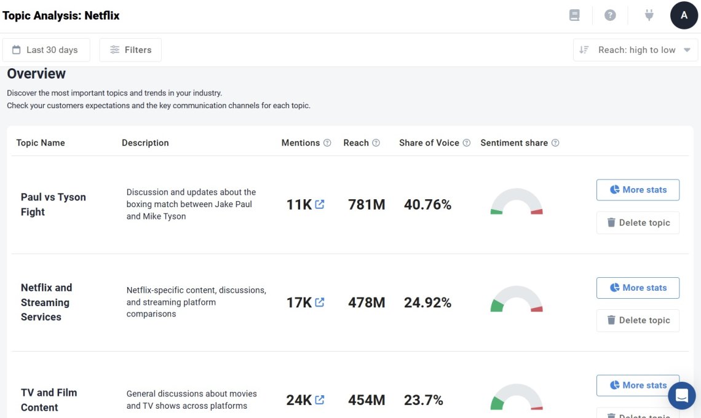The height and width of the screenshot is (418, 701).
Task: Click the streaming platform comparisons description
Action: tap(196, 302)
